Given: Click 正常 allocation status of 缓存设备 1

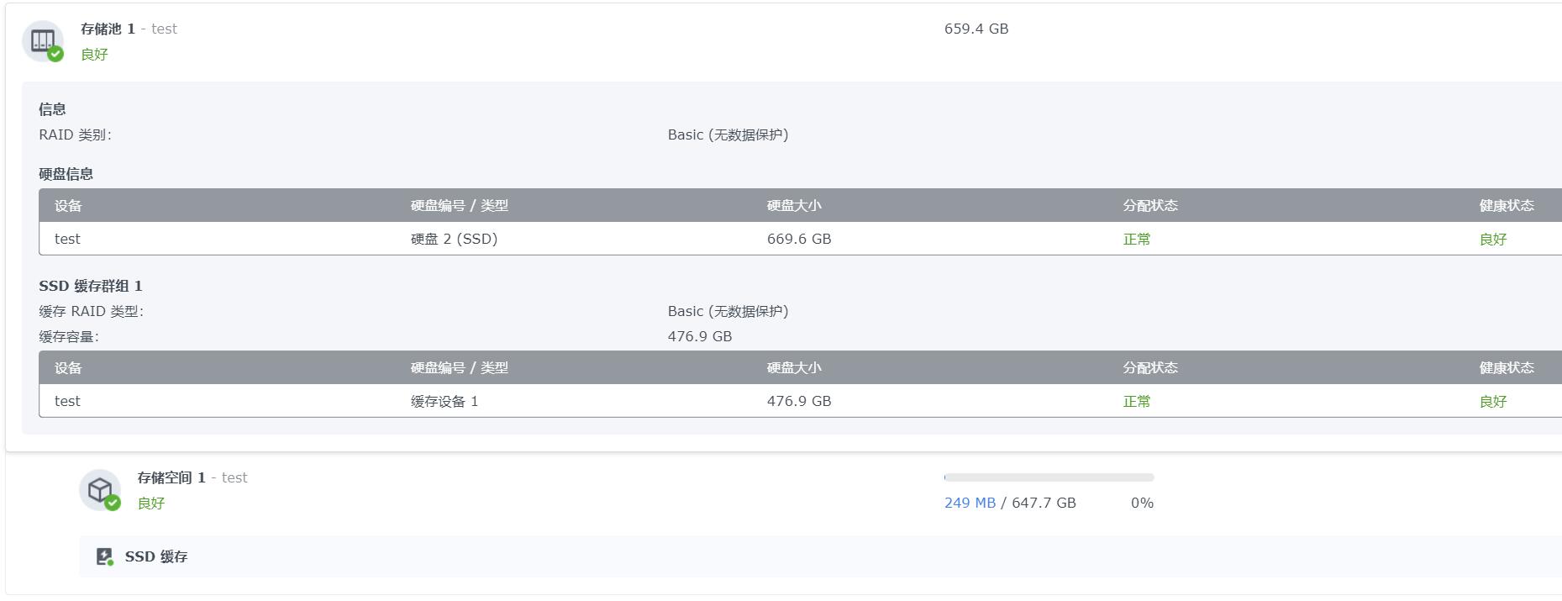Looking at the screenshot, I should 1136,401.
